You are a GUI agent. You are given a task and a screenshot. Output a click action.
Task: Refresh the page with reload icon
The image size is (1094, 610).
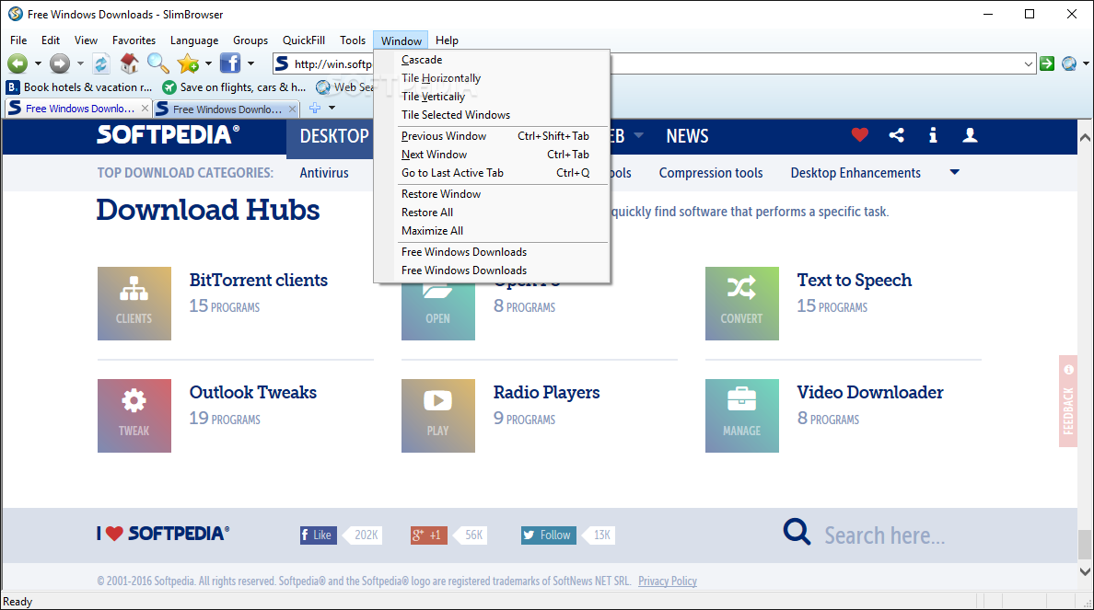point(101,63)
